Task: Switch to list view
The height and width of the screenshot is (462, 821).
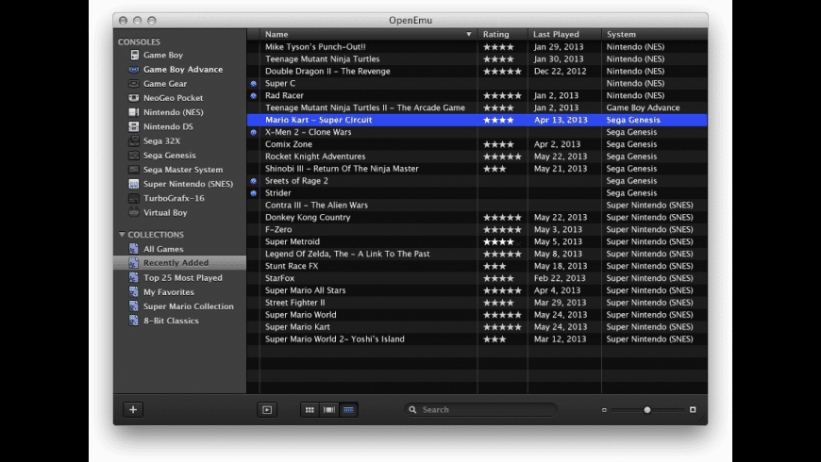Action: click(x=349, y=410)
